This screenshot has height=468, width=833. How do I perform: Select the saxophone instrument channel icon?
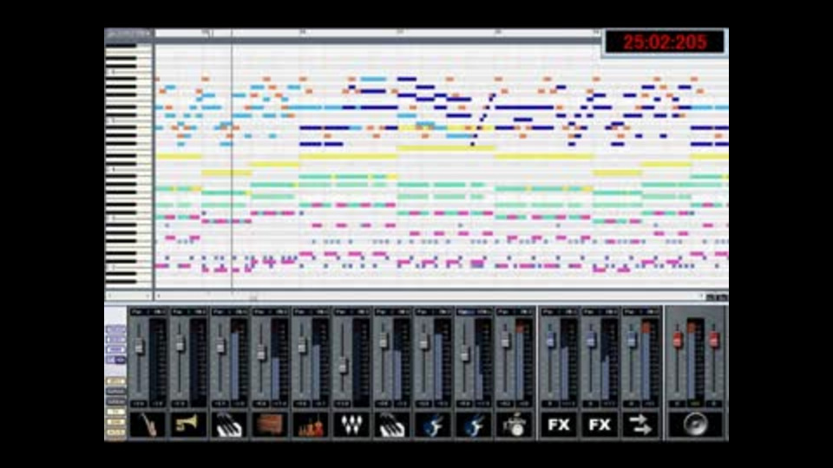coord(148,425)
